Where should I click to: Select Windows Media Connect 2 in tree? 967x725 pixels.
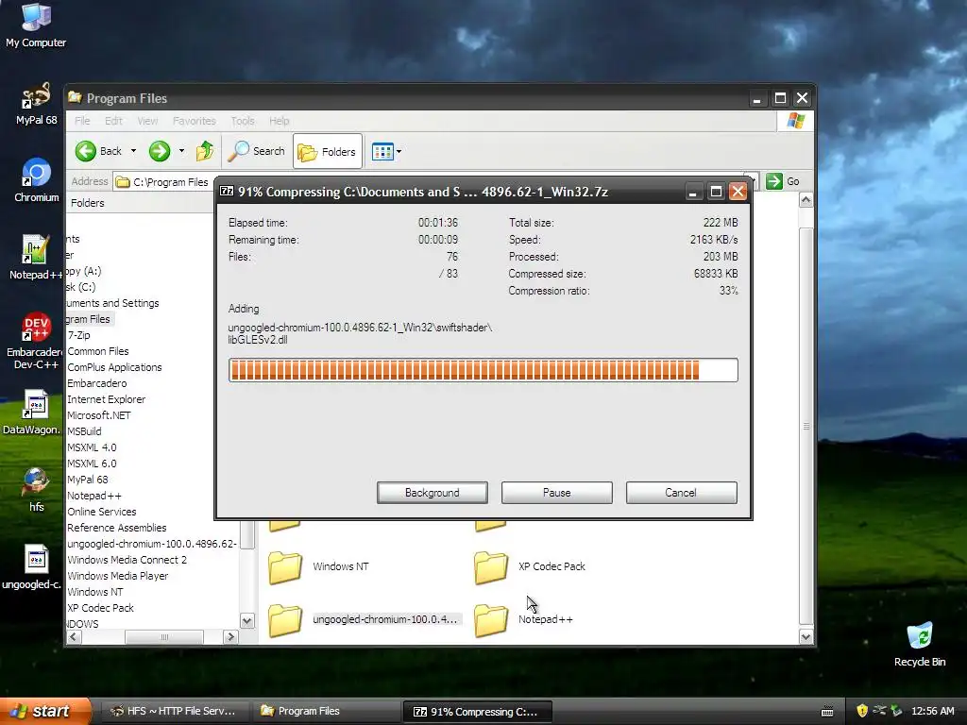coord(127,559)
